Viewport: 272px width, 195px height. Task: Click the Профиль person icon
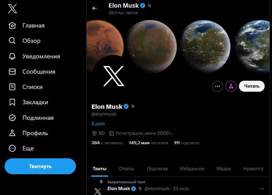tap(12, 133)
